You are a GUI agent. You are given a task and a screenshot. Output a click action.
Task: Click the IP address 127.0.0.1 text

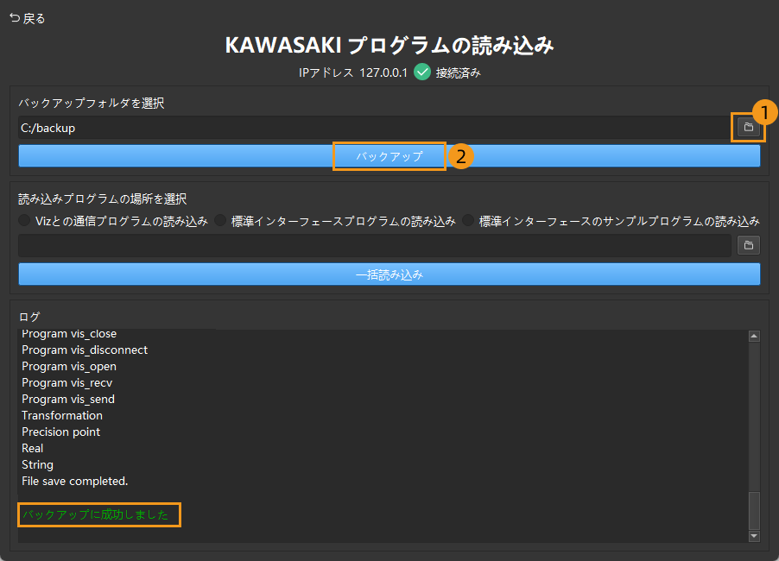[x=383, y=72]
